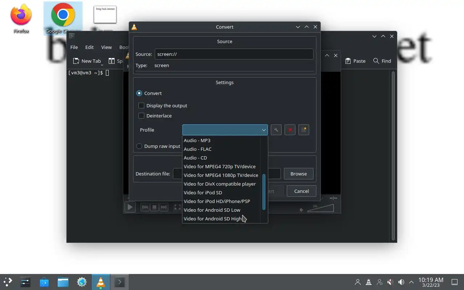Open System Settings from taskbar
464x290 pixels.
(25, 282)
